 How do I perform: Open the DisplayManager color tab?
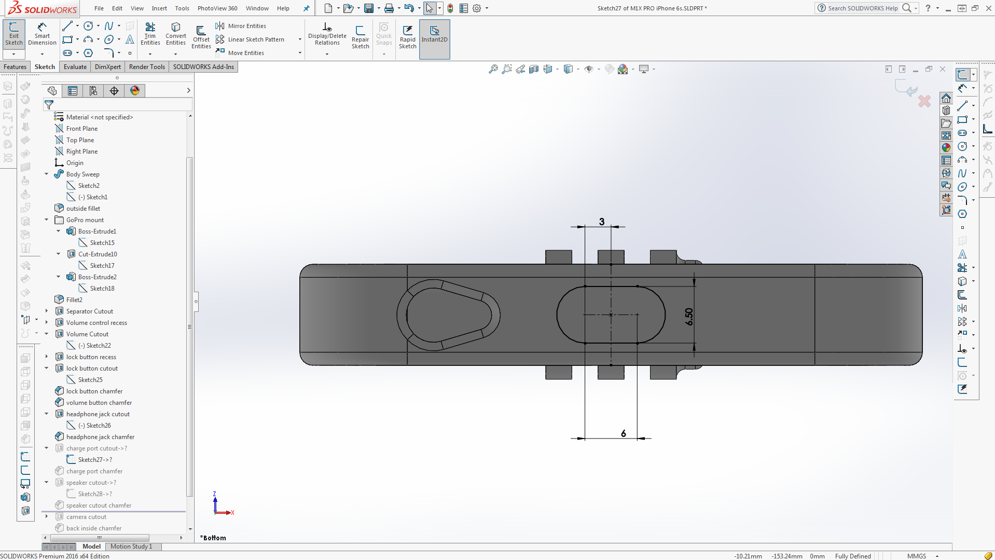(x=135, y=91)
